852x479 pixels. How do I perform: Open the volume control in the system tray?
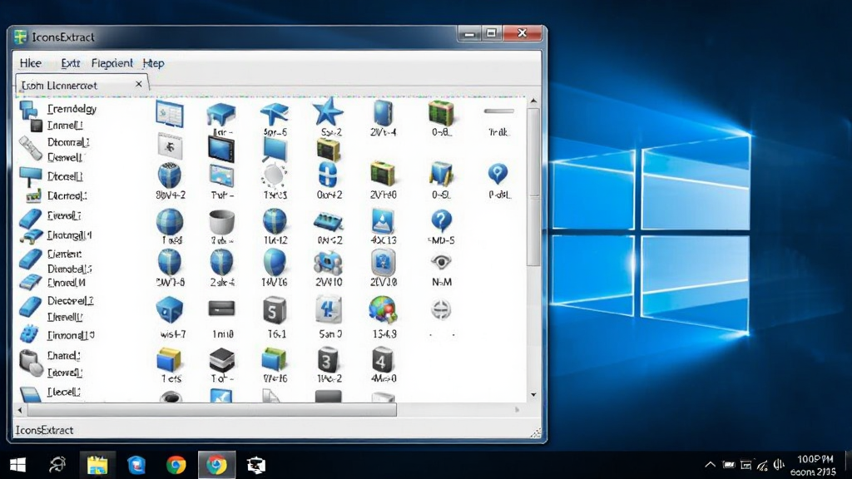[780, 465]
